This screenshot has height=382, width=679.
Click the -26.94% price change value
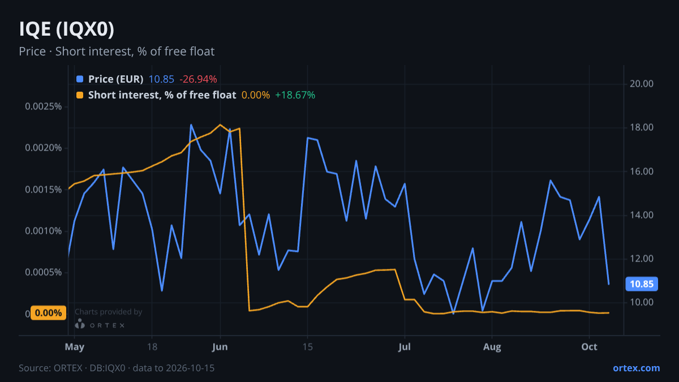[198, 79]
